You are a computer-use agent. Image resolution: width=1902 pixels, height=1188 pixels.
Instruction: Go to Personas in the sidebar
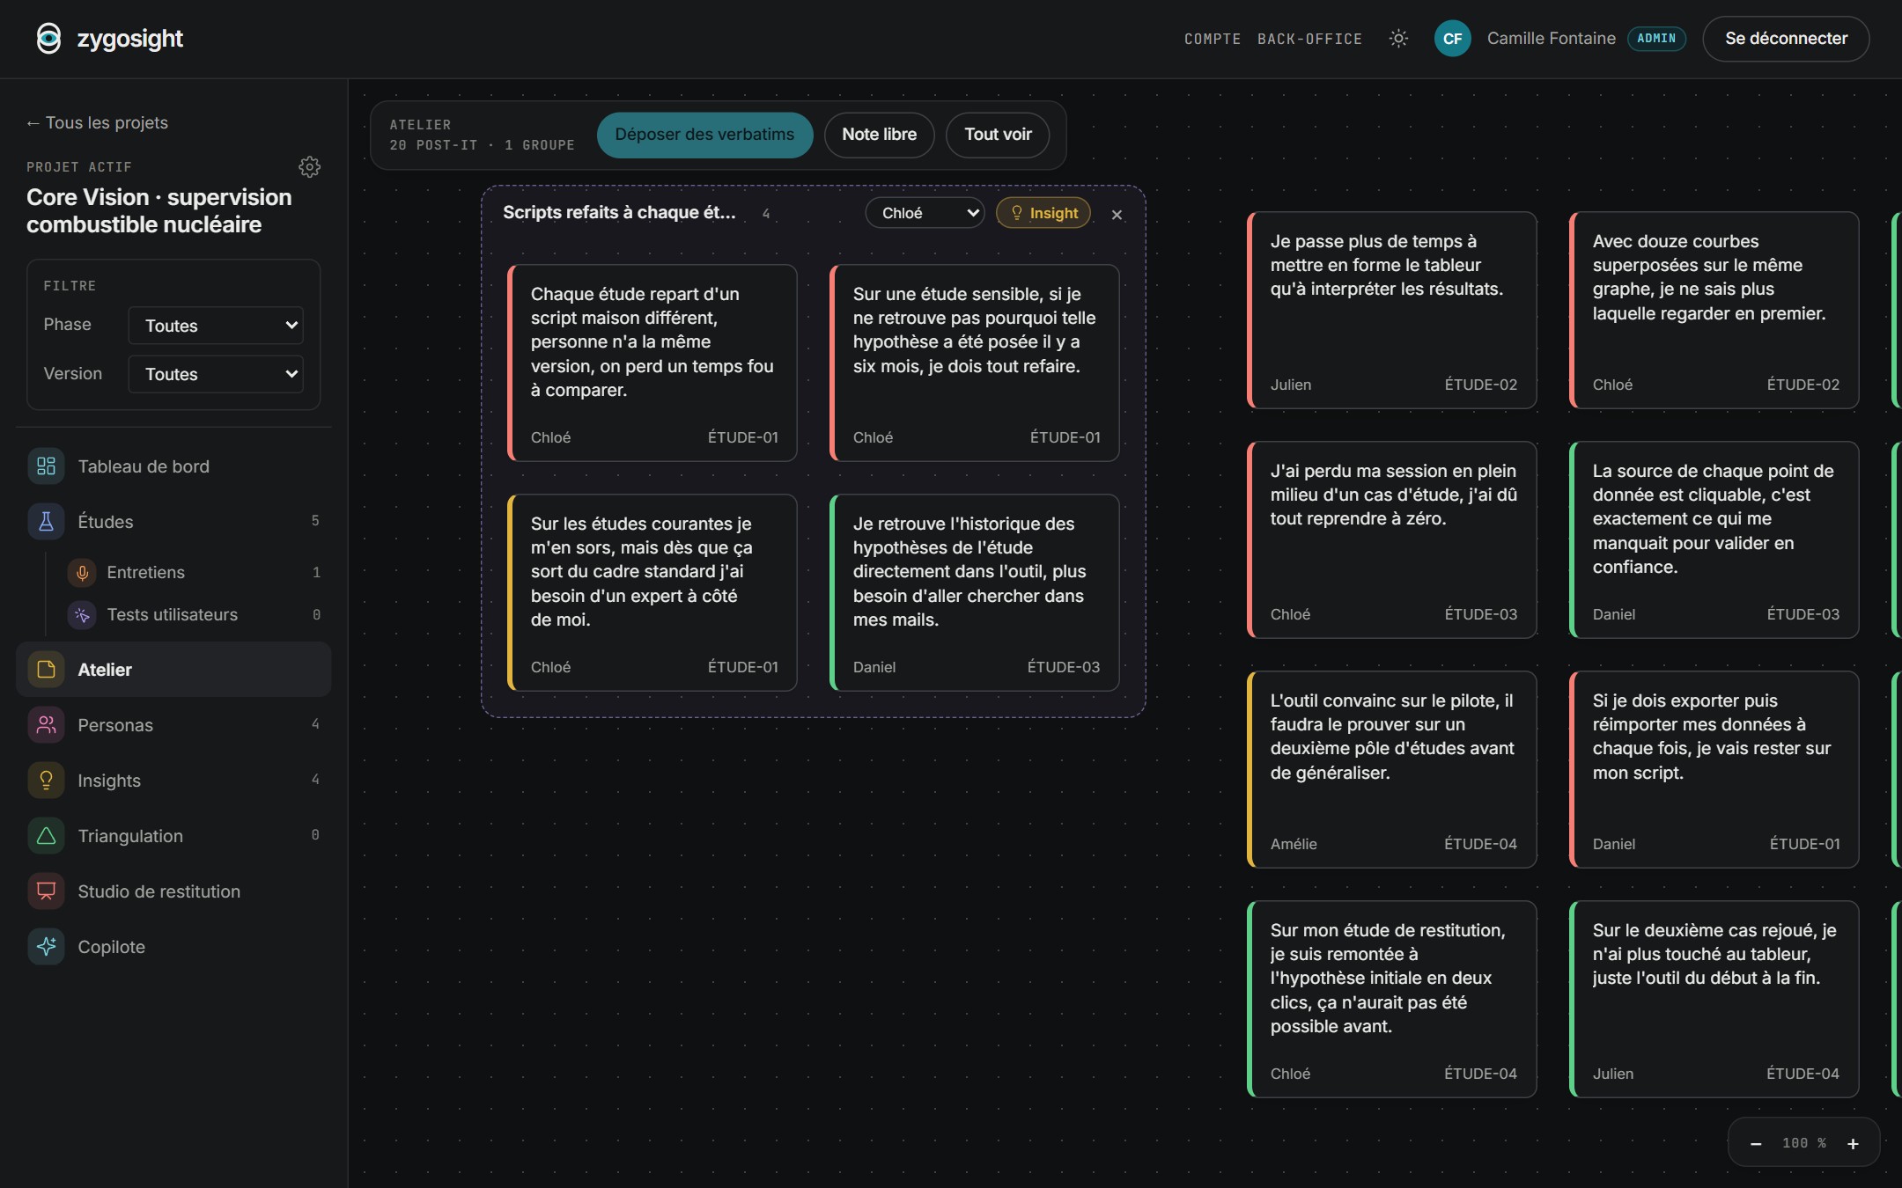coord(173,725)
